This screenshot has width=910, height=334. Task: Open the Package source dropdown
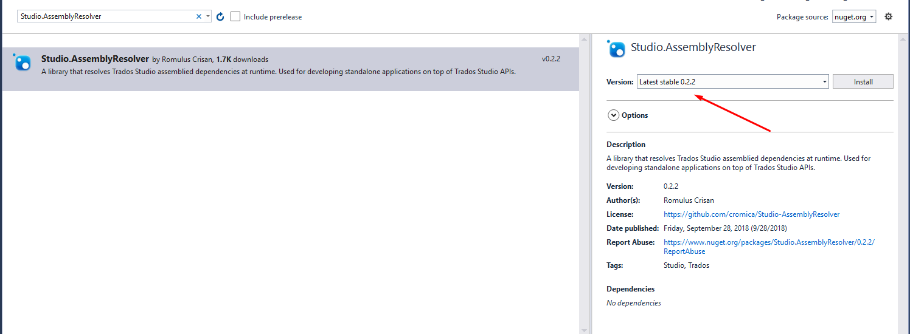pyautogui.click(x=853, y=17)
